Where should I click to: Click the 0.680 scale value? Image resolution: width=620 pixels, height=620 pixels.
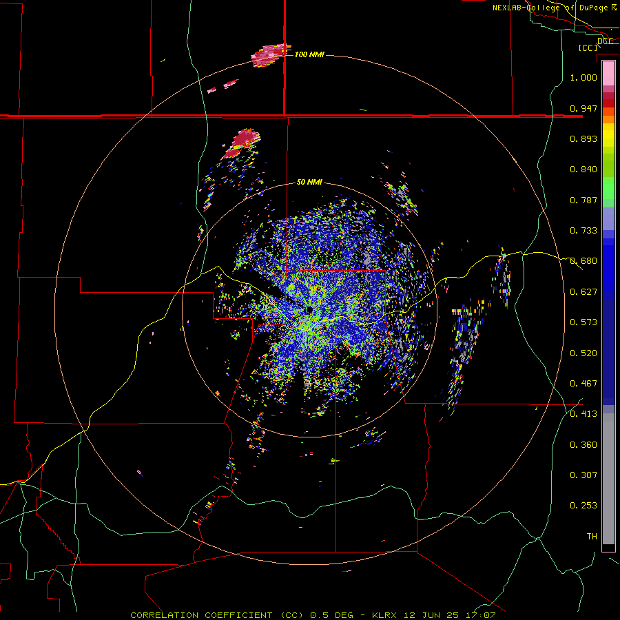coord(583,261)
